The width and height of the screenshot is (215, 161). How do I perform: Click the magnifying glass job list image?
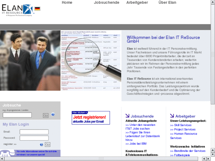91,61
